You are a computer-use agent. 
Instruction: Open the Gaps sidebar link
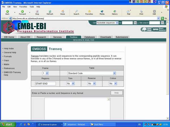point(7,60)
